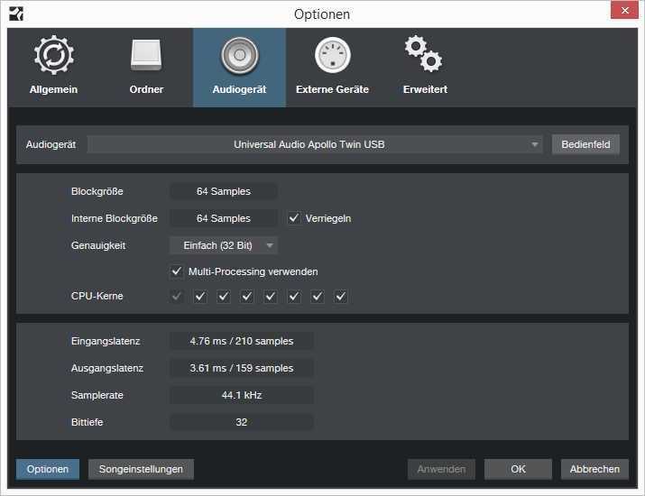Select the Erweitert double-gear icon
Screen dimensions: 645x496
click(x=424, y=53)
